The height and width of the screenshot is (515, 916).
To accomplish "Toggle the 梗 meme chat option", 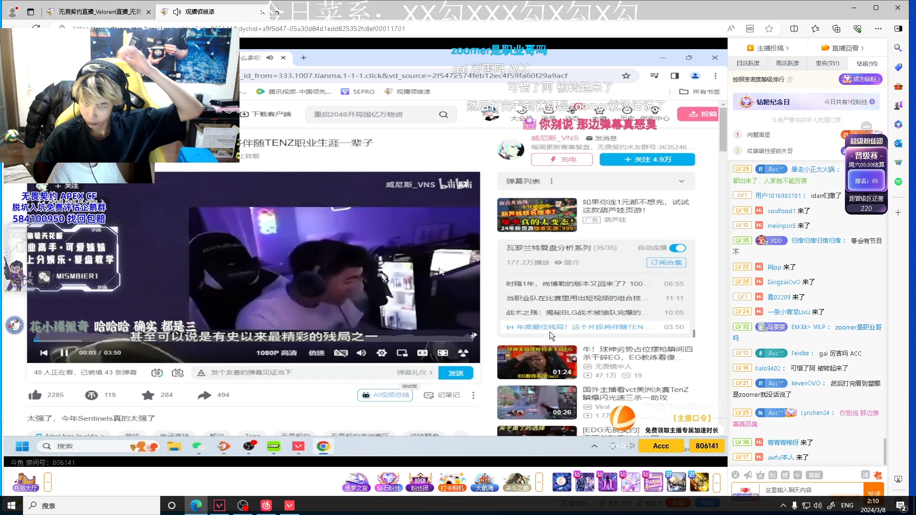I will pos(785,475).
